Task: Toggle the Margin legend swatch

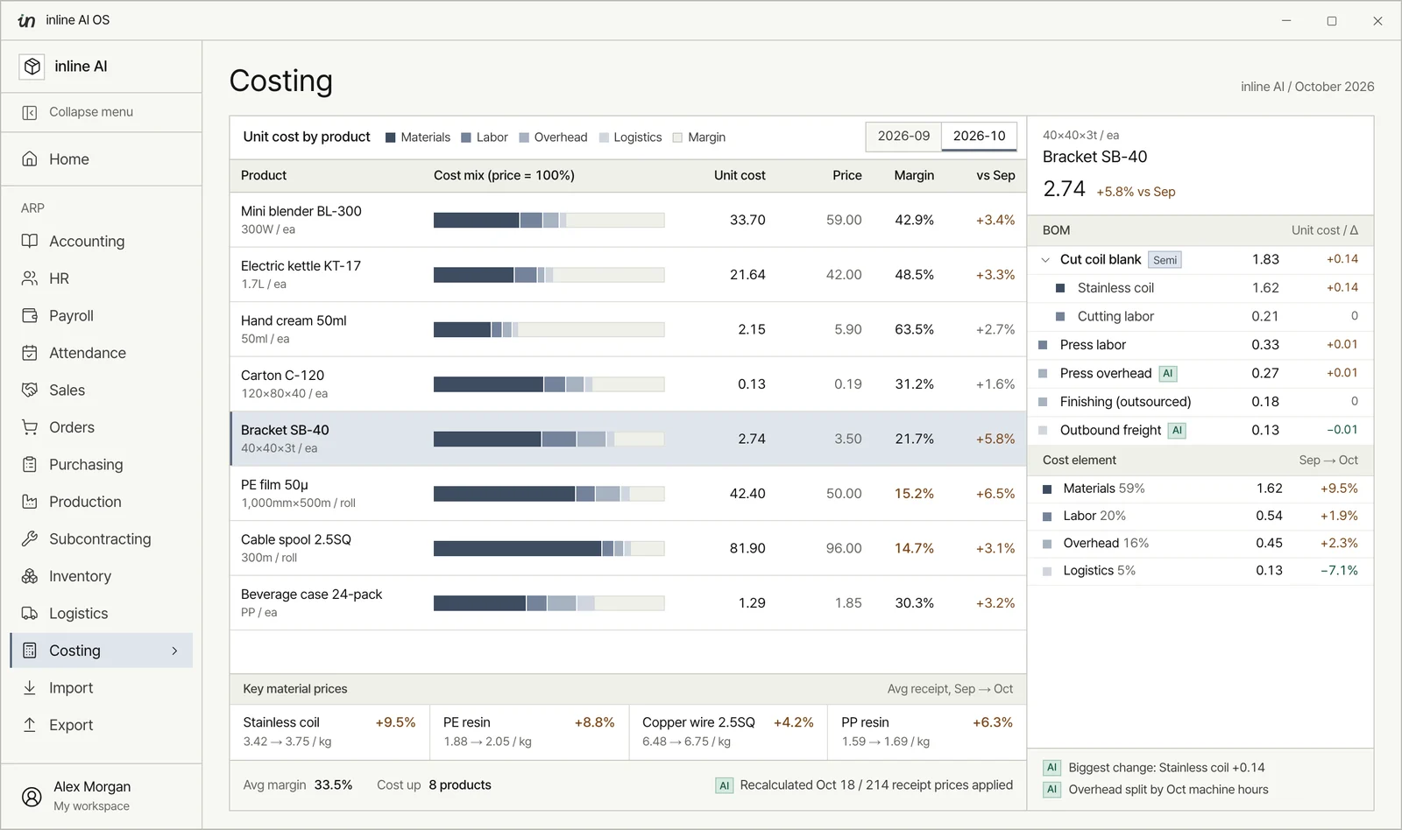Action: [x=677, y=137]
